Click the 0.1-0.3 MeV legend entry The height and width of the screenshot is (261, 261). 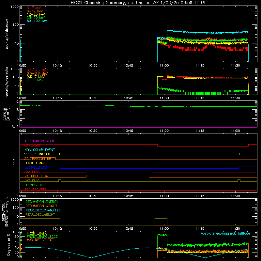[37, 70]
